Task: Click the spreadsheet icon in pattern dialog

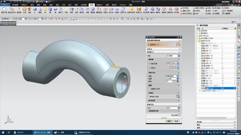Action: click(178, 97)
